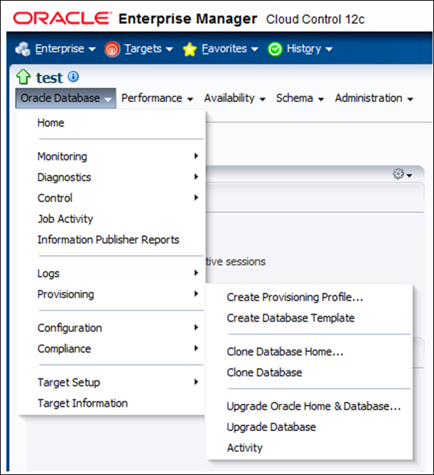Expand the Logs submenu
The height and width of the screenshot is (475, 434).
click(112, 273)
